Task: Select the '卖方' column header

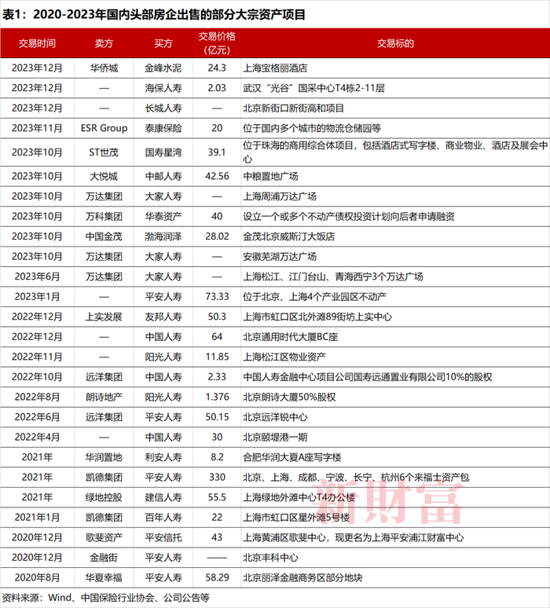Action: pos(104,43)
